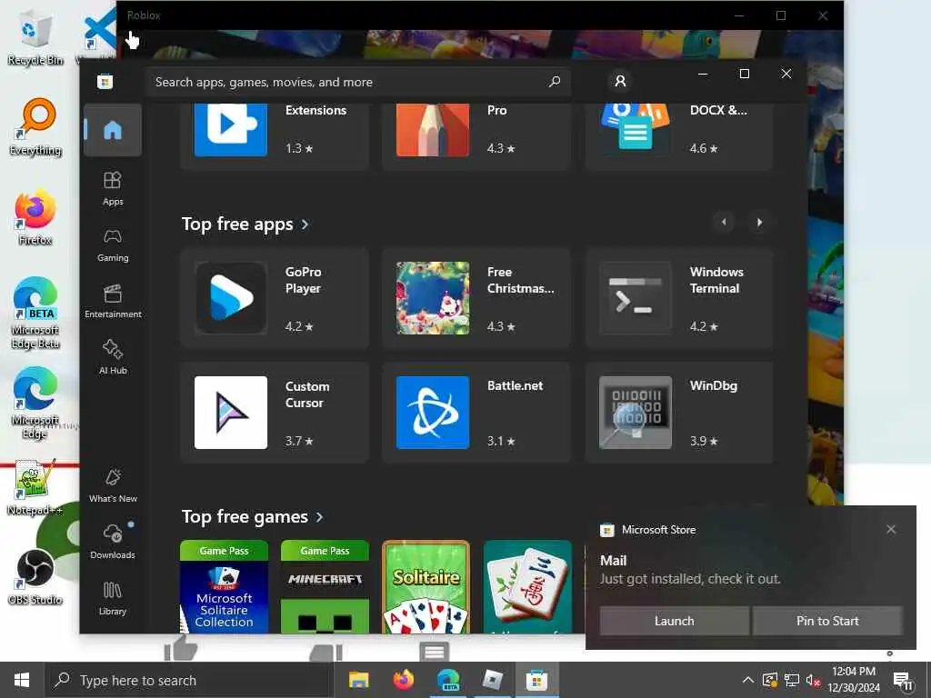This screenshot has height=698, width=931.
Task: Open the Library section in sidebar
Action: pyautogui.click(x=112, y=598)
